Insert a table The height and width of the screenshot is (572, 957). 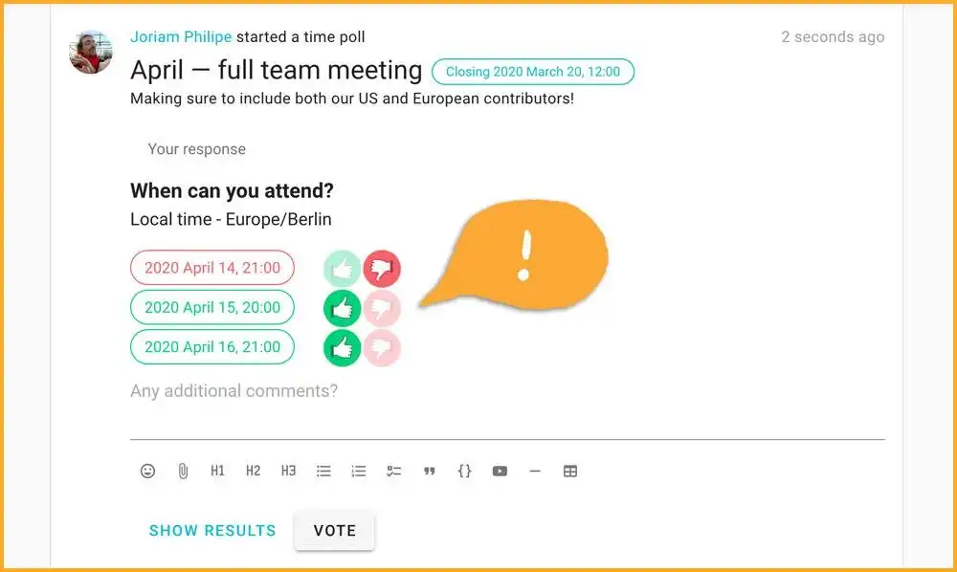point(570,471)
